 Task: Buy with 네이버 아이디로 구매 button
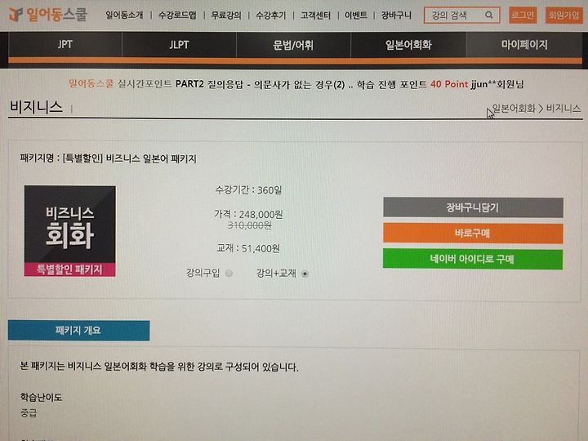pos(473,259)
